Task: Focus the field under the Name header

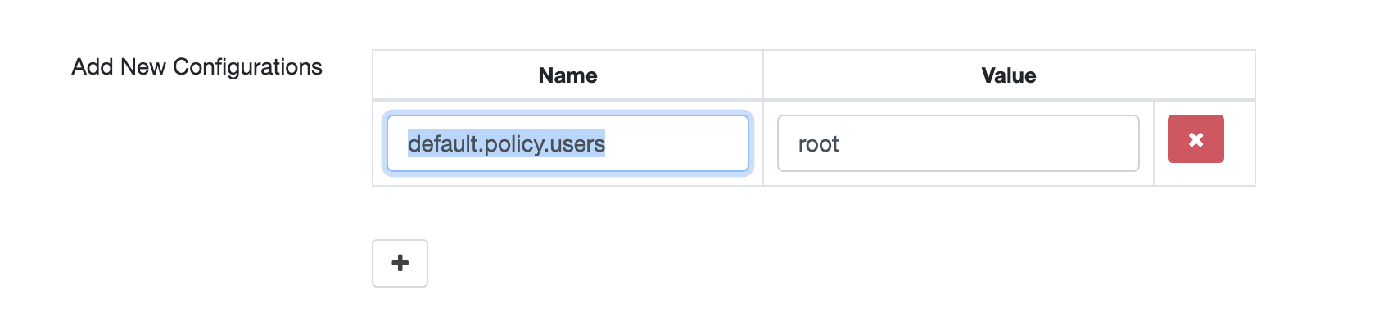Action: [x=567, y=143]
